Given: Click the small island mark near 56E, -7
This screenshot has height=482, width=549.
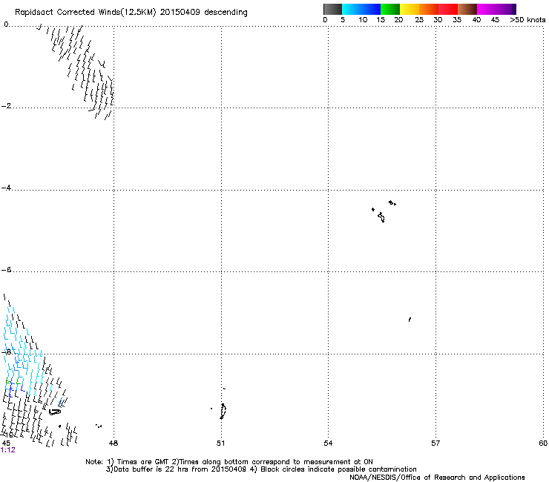Looking at the screenshot, I should tap(410, 320).
